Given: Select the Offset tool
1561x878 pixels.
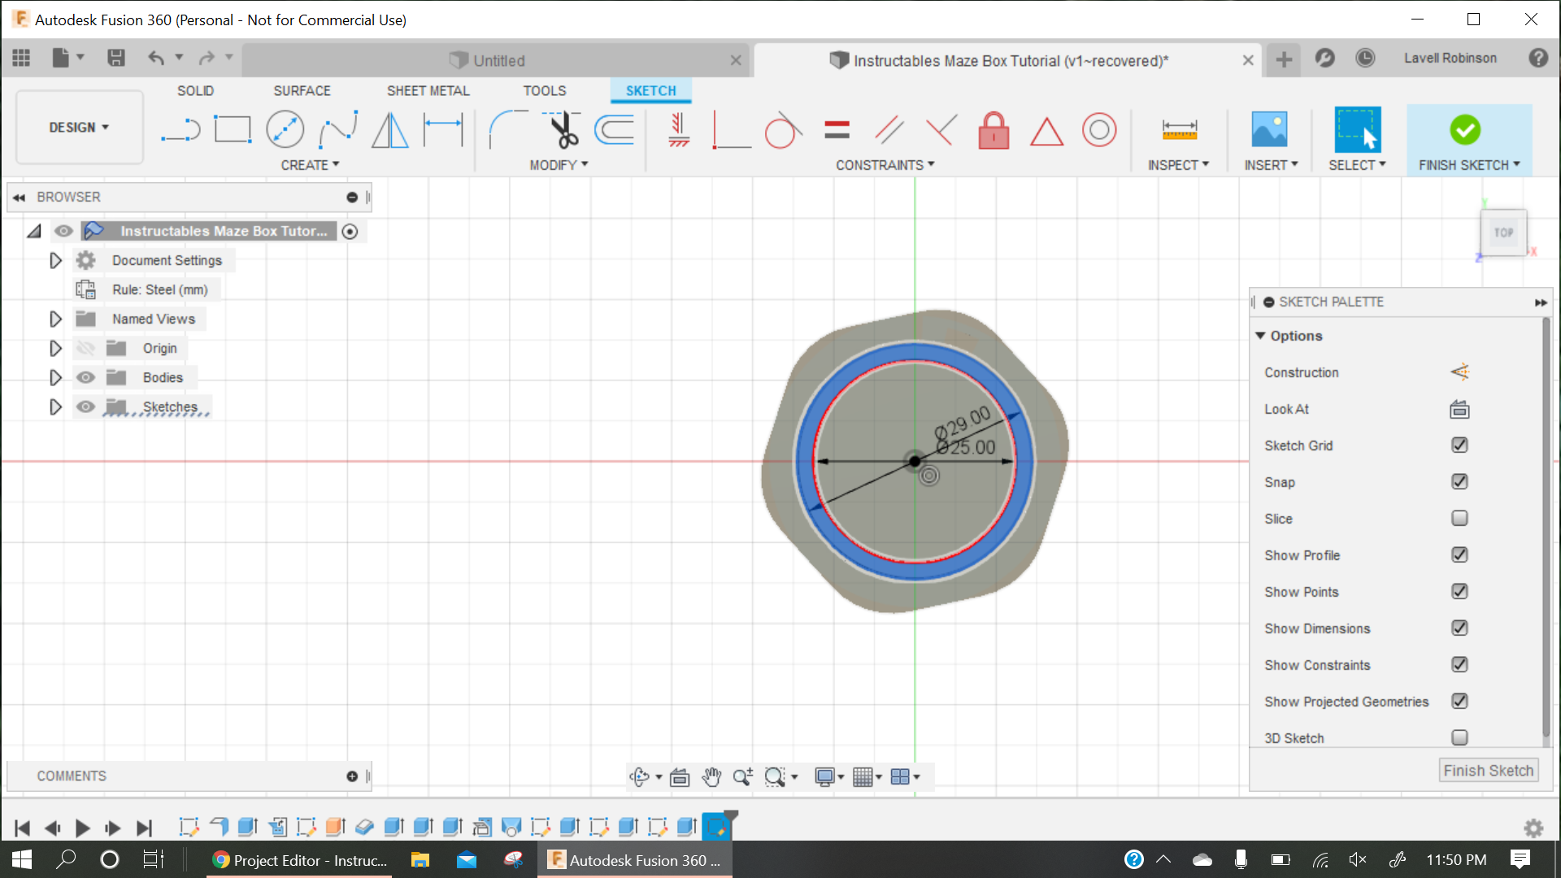Looking at the screenshot, I should click(x=615, y=130).
